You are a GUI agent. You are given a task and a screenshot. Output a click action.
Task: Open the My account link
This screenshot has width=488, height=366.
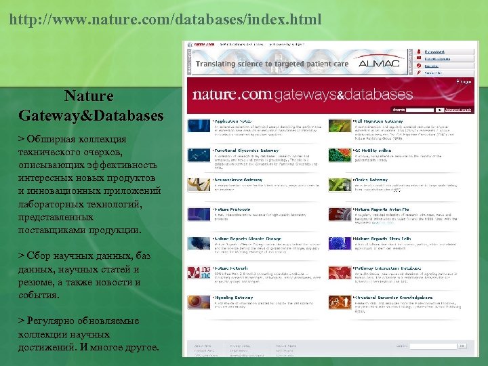pyautogui.click(x=434, y=52)
